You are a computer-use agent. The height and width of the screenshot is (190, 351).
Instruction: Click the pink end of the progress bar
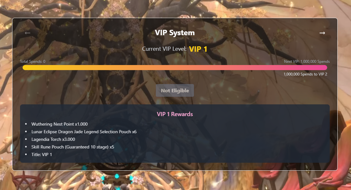coord(325,68)
